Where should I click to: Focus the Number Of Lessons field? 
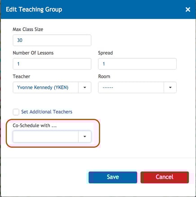point(52,64)
